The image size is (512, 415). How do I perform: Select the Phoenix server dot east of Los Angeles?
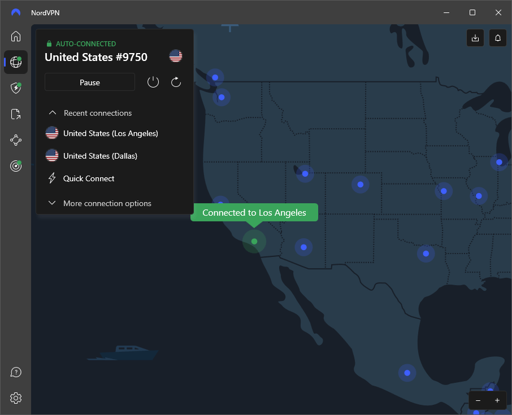[303, 247]
